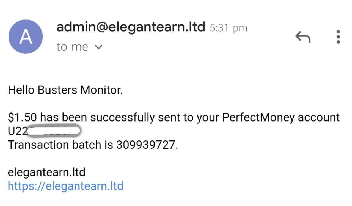Click the words 'Transaction batch is'
This screenshot has height=206, width=352.
pyautogui.click(x=60, y=145)
